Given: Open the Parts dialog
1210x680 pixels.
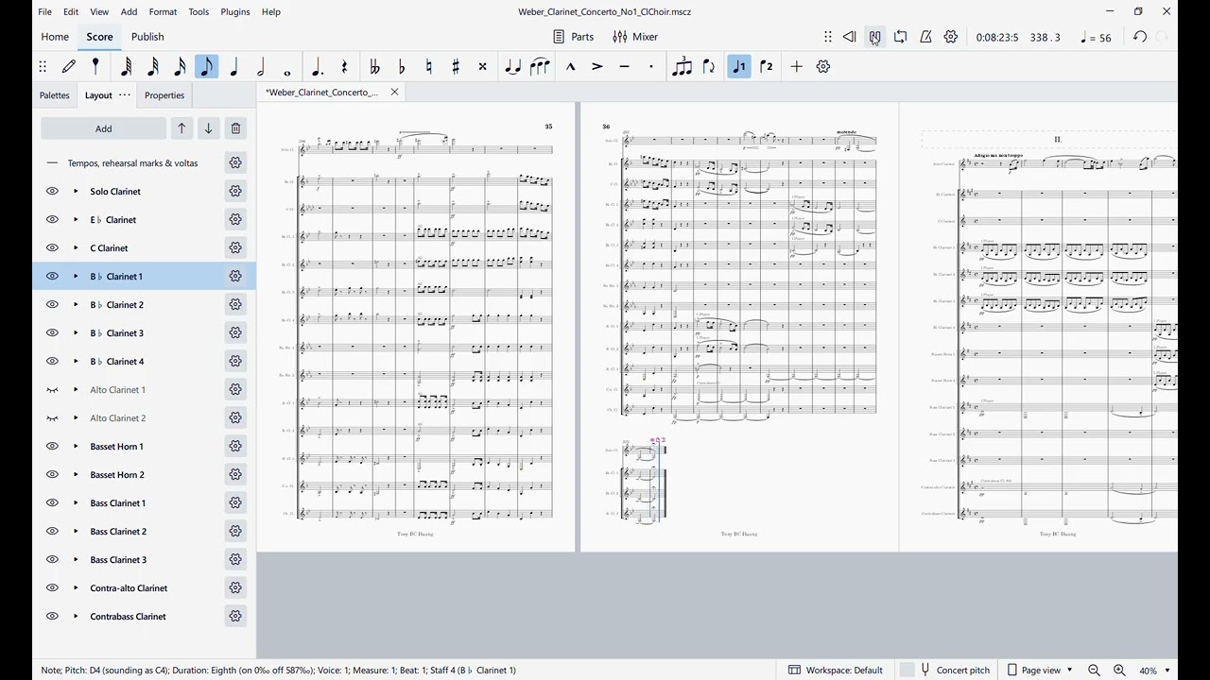Looking at the screenshot, I should click(x=574, y=37).
